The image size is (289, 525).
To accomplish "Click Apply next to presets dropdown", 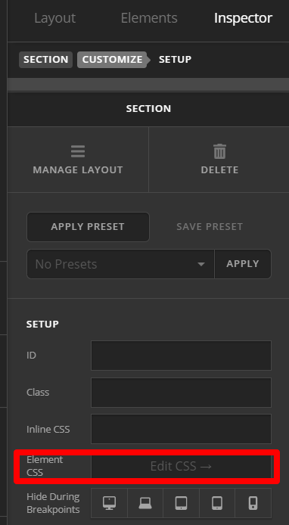I will (x=243, y=264).
